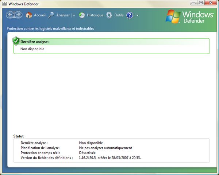Select the Analyser text label in the toolbar
This screenshot has width=219, height=175.
point(63,15)
